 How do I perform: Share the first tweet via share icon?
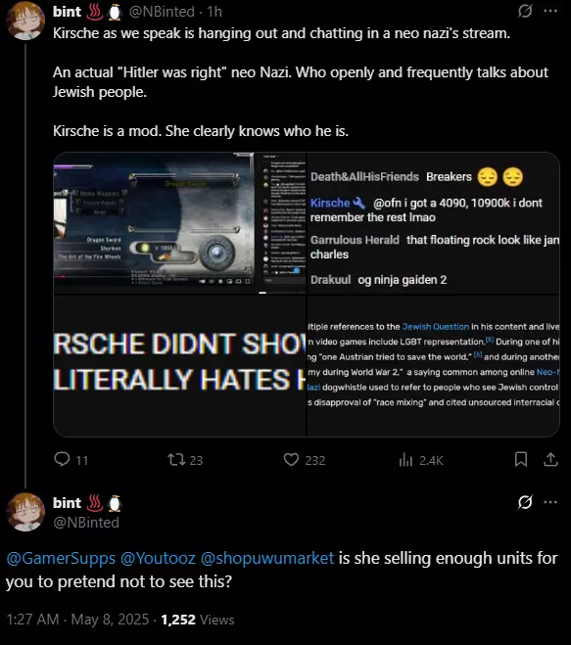pos(550,459)
